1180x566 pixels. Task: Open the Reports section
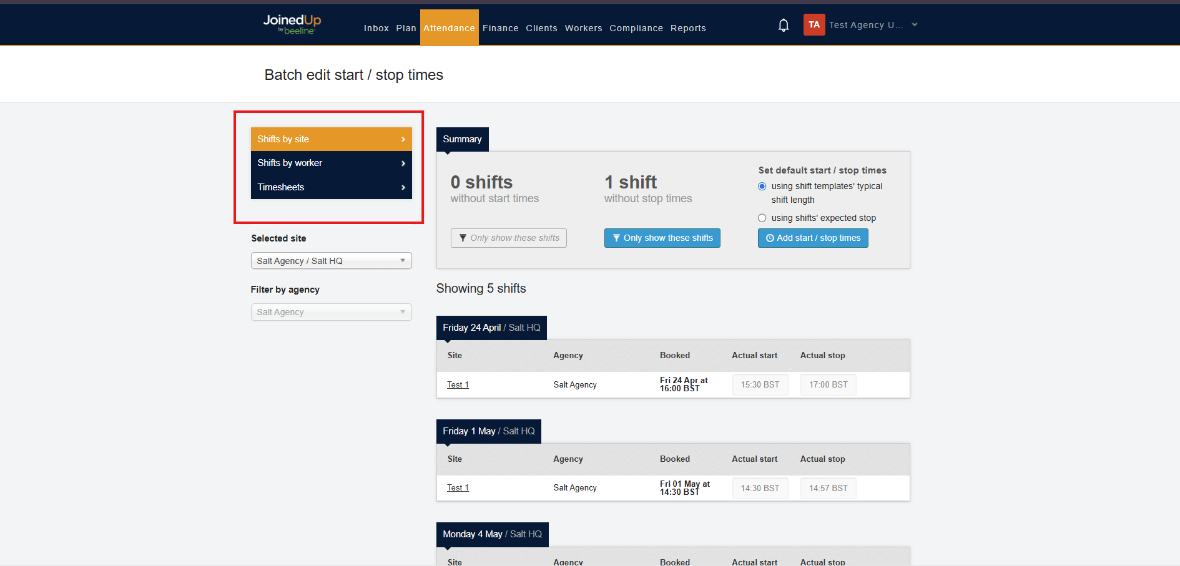pos(688,28)
